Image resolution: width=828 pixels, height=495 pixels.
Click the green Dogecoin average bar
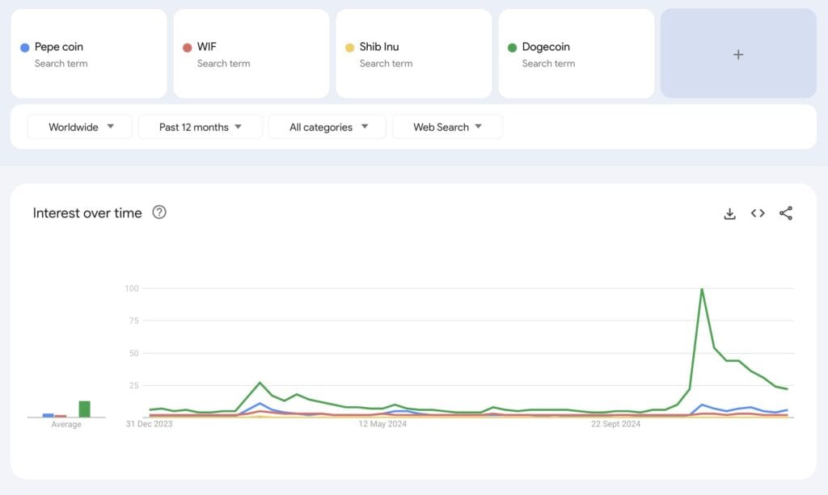click(x=84, y=409)
